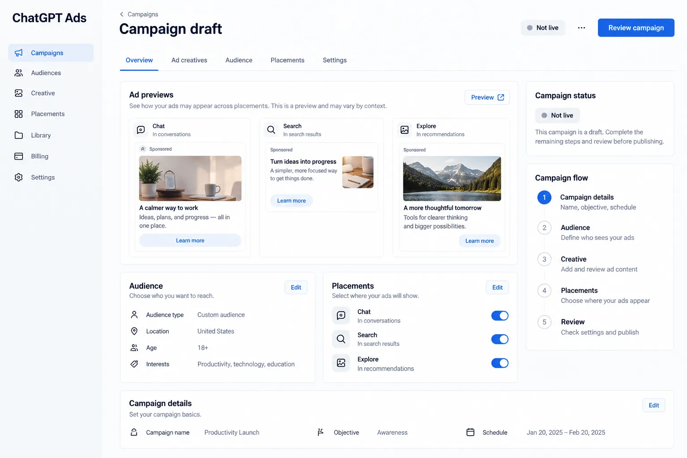687x458 pixels.
Task: Click Learn more in Explore ad preview
Action: coord(479,241)
